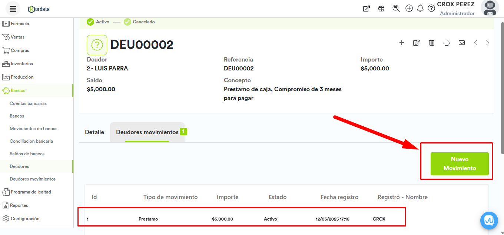Viewport: 504px width, 235px height.
Task: Toggle the Cancelado status step
Action: coord(139,22)
